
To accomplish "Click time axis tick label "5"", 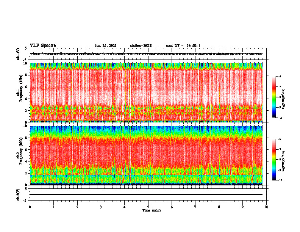I will [148, 207].
